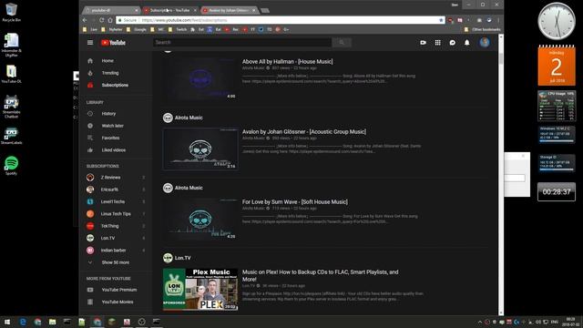Click the timer gadget showing 00:28:37
583x328 pixels.
coord(557,192)
